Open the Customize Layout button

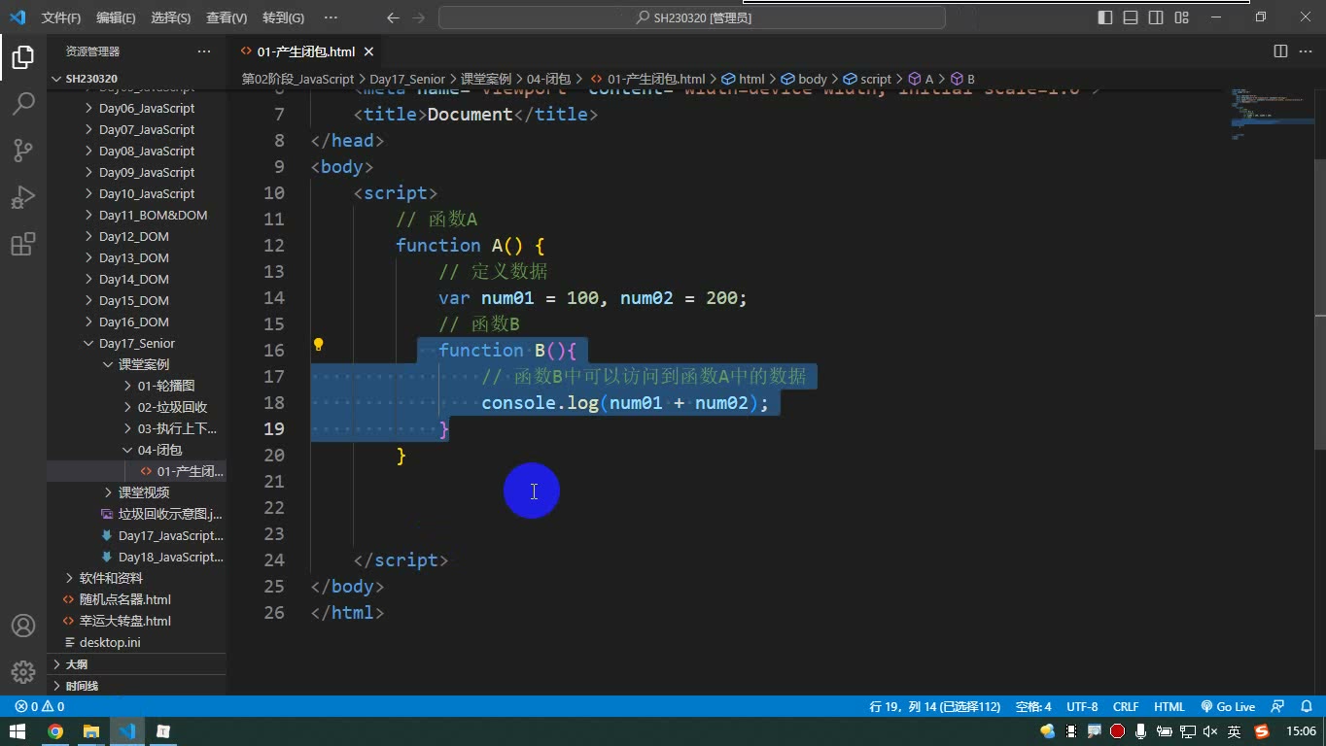tap(1181, 17)
